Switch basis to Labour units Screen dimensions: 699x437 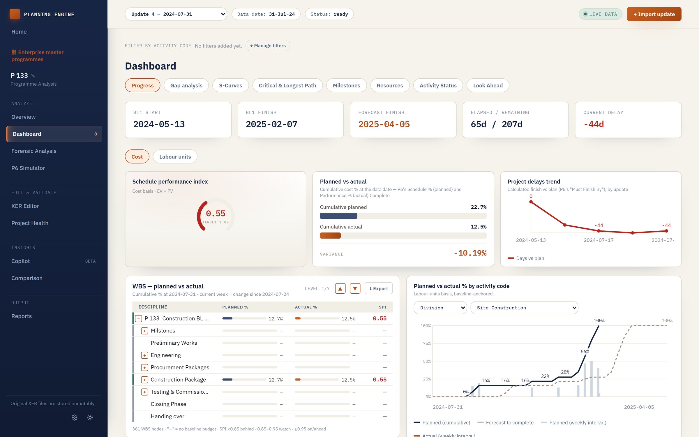[175, 156]
